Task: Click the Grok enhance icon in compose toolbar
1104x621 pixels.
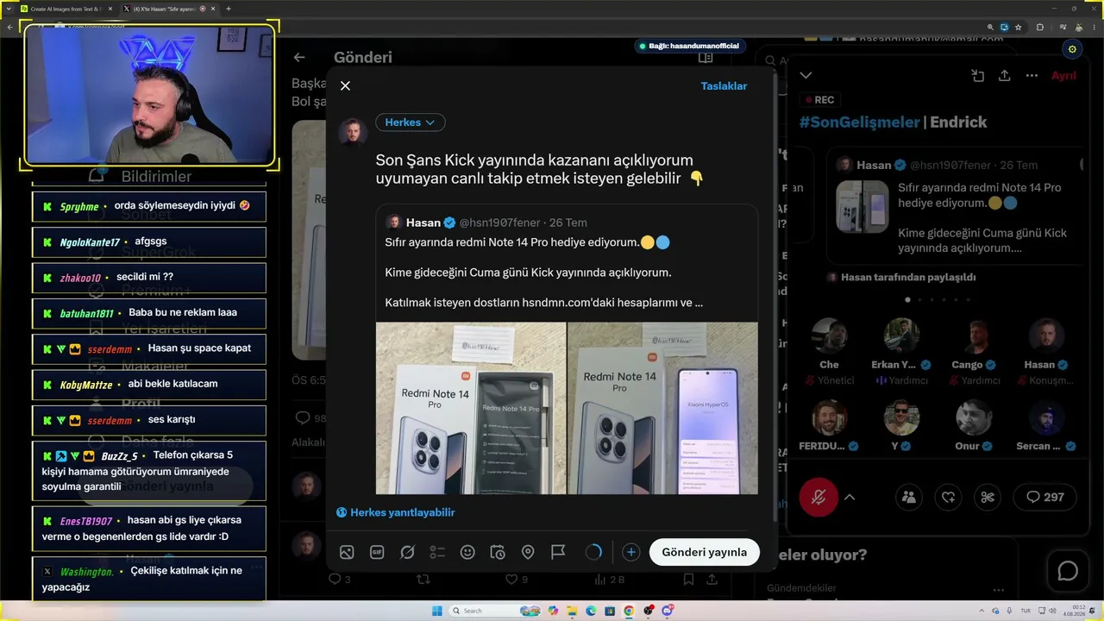Action: 407,552
